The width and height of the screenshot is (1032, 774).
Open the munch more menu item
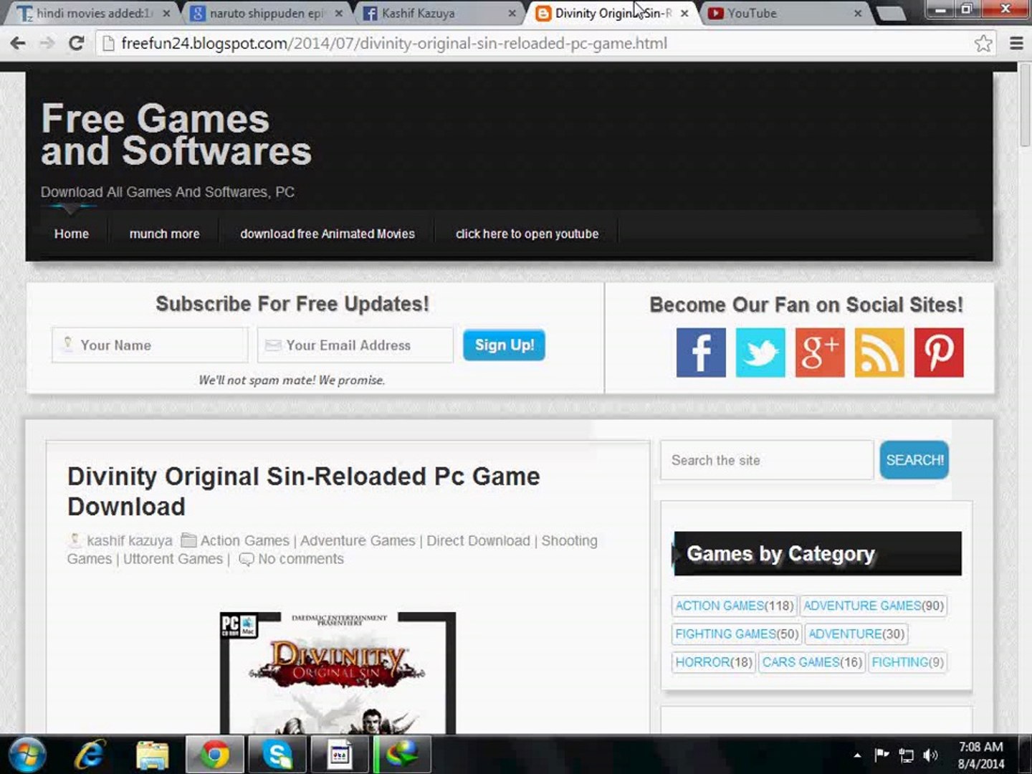[x=164, y=234]
